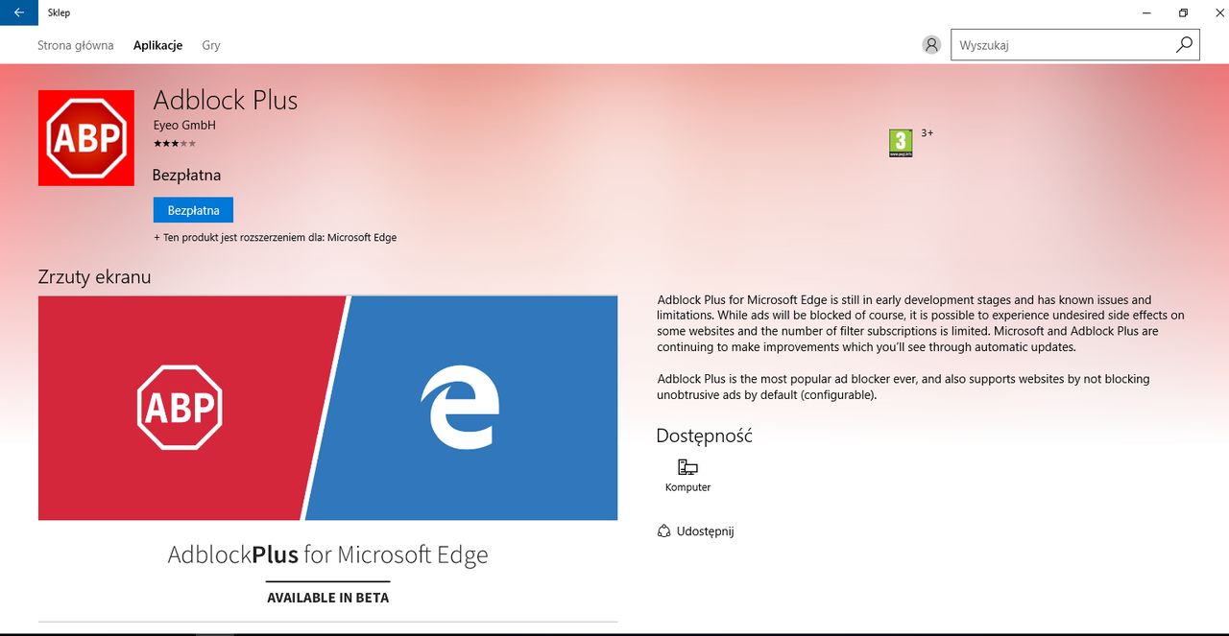Switch to the Gry tab
The image size is (1229, 636).
(x=211, y=45)
